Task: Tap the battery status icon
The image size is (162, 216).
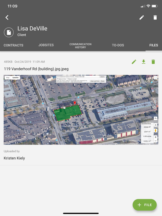Action: coord(155,6)
